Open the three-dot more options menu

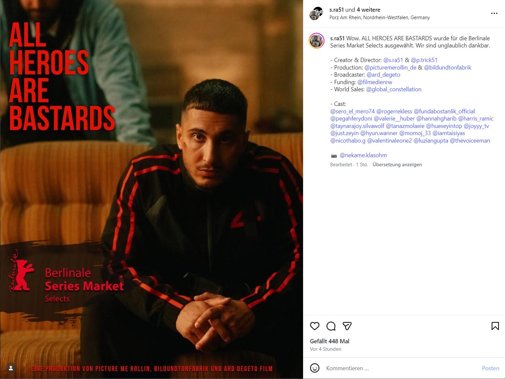click(494, 13)
